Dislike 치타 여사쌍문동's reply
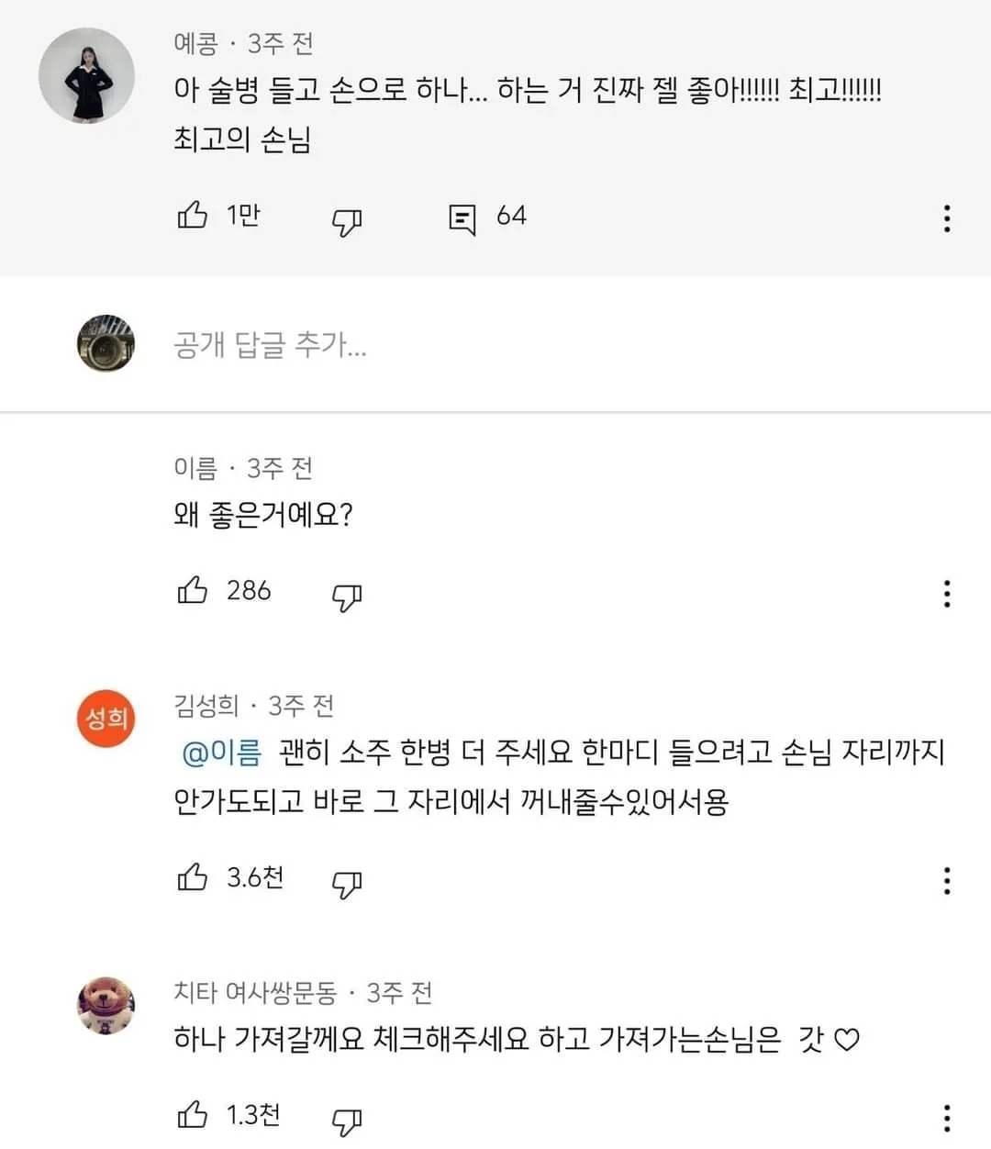Viewport: 991px width, 1149px height. pyautogui.click(x=346, y=1121)
